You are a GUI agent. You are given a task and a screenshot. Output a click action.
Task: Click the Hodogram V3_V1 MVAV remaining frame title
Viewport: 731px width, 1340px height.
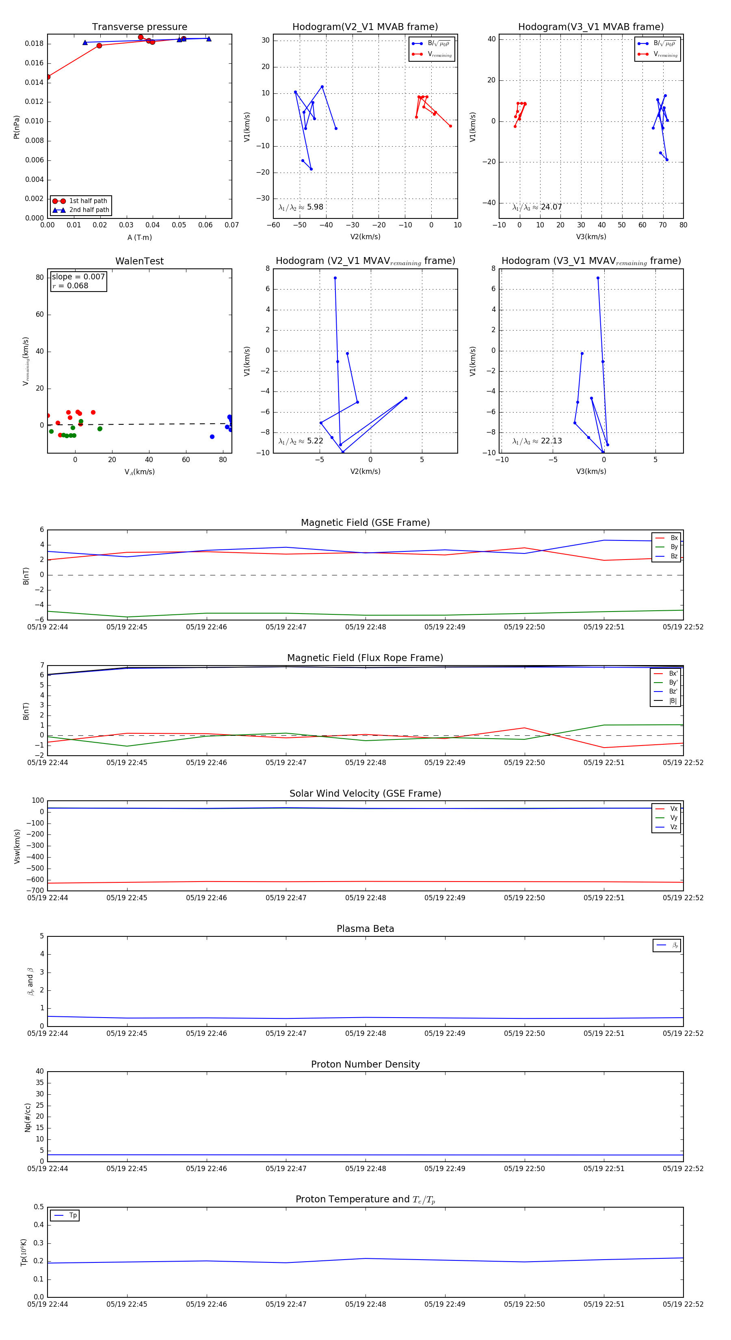(x=591, y=261)
